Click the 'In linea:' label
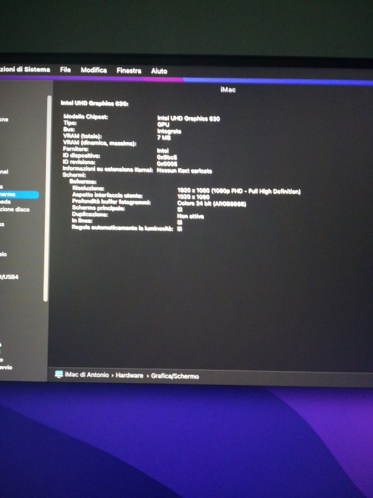373x498 pixels. (x=82, y=220)
